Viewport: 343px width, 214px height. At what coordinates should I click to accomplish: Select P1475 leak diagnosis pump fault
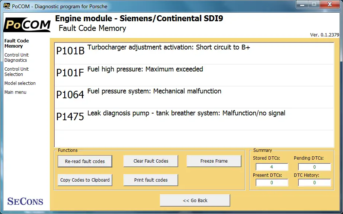pyautogui.click(x=194, y=119)
